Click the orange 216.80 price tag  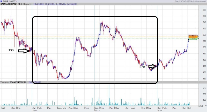[x=193, y=37]
